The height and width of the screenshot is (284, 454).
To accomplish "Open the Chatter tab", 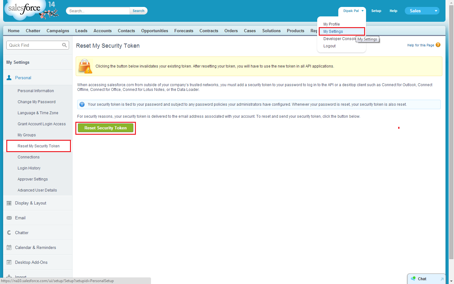I will coord(33,31).
